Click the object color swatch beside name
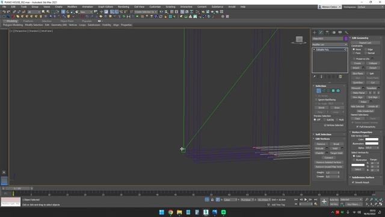385x217 pixels. point(346,39)
